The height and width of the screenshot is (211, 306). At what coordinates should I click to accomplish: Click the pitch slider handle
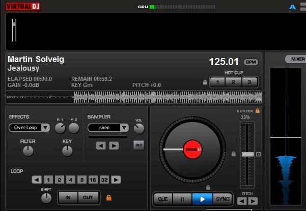tap(247, 154)
